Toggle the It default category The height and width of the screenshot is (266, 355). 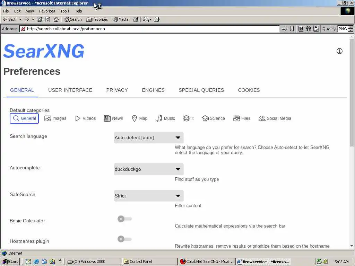tap(189, 118)
